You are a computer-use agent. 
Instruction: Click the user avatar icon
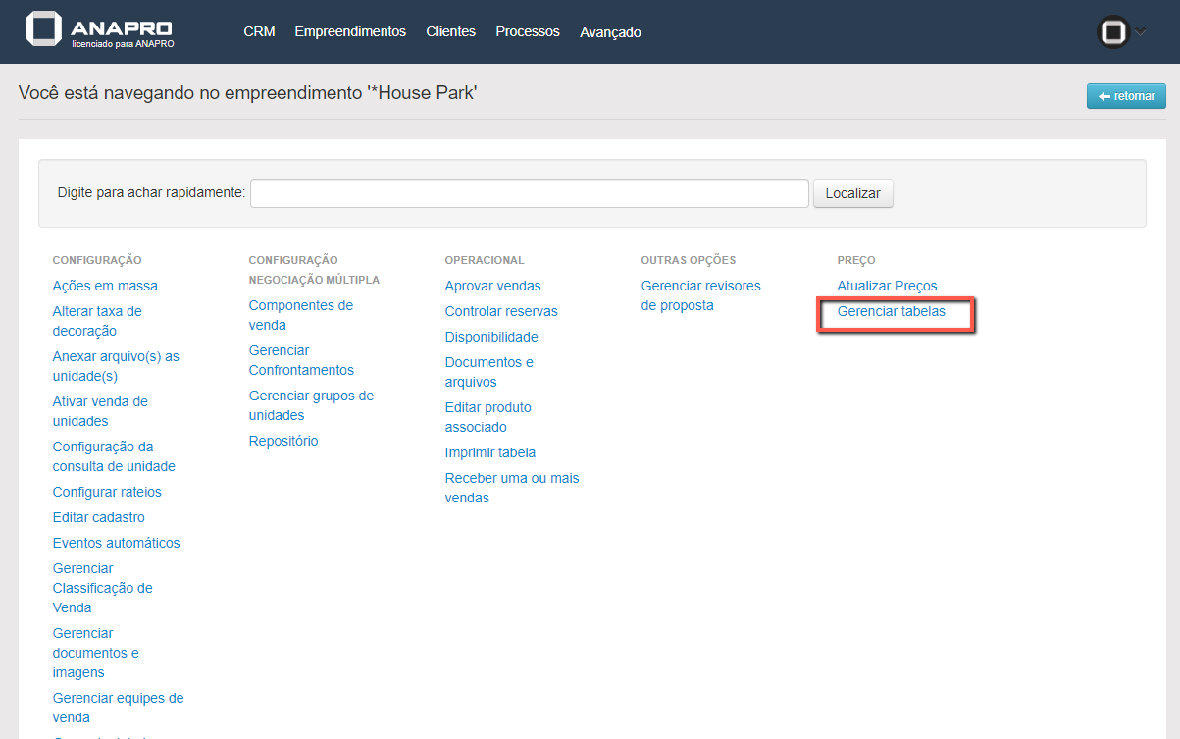(1112, 32)
